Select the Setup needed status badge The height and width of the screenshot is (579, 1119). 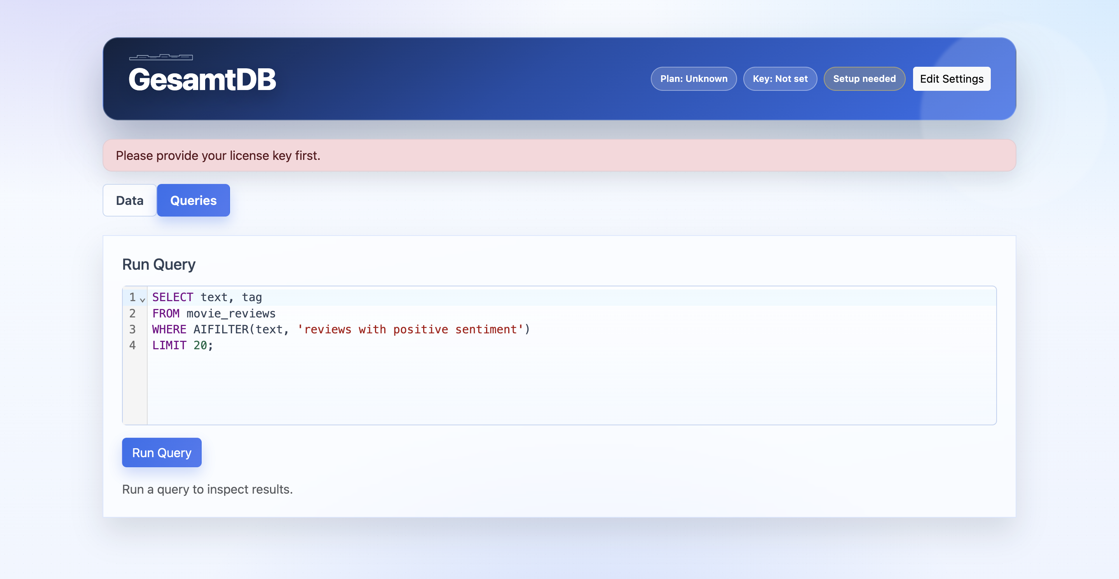864,78
